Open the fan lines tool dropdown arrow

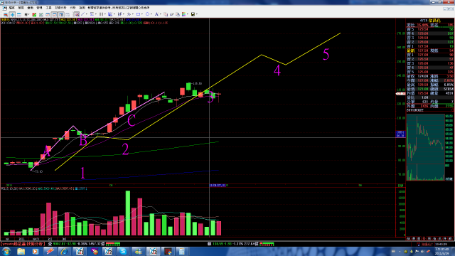click(114, 14)
